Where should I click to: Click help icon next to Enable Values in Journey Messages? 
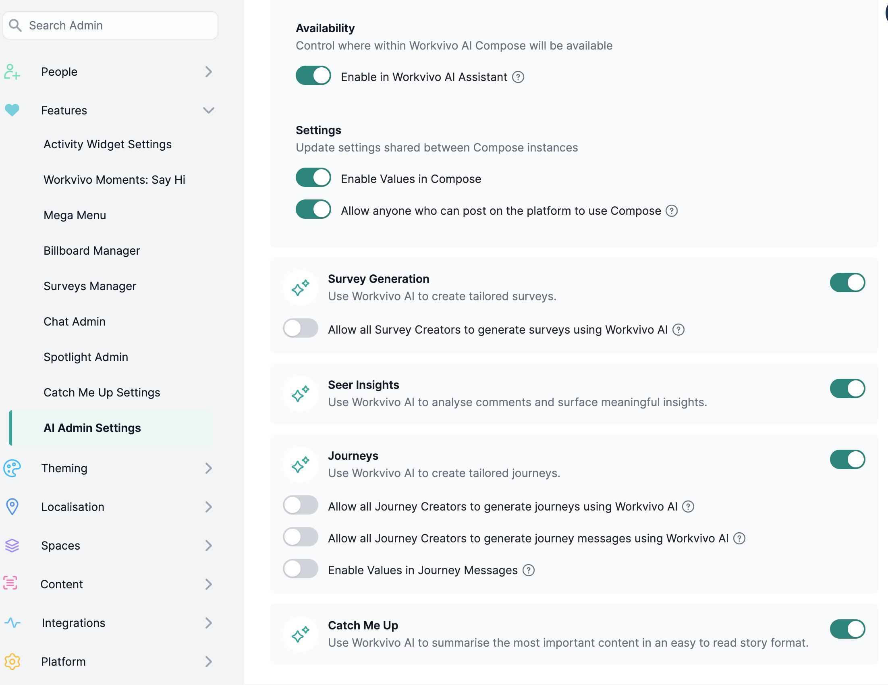point(529,570)
